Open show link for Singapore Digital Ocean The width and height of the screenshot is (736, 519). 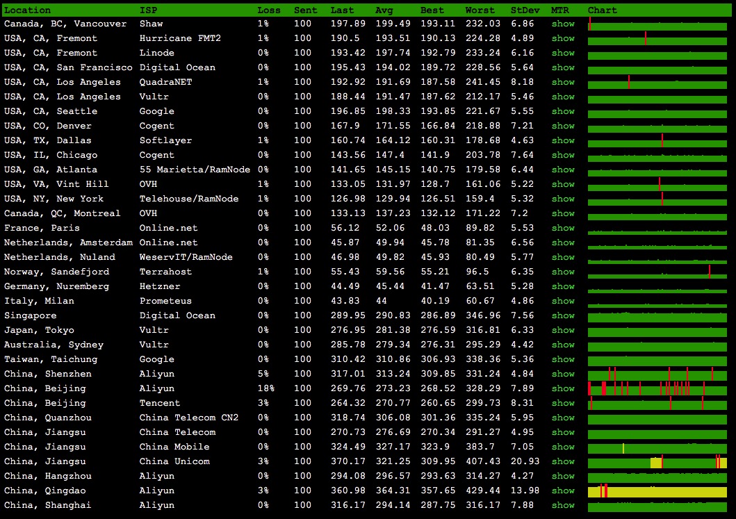pyautogui.click(x=563, y=315)
